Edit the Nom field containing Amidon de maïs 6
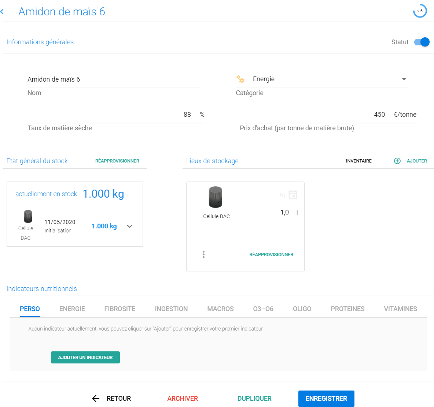This screenshot has width=434, height=407. click(x=114, y=79)
